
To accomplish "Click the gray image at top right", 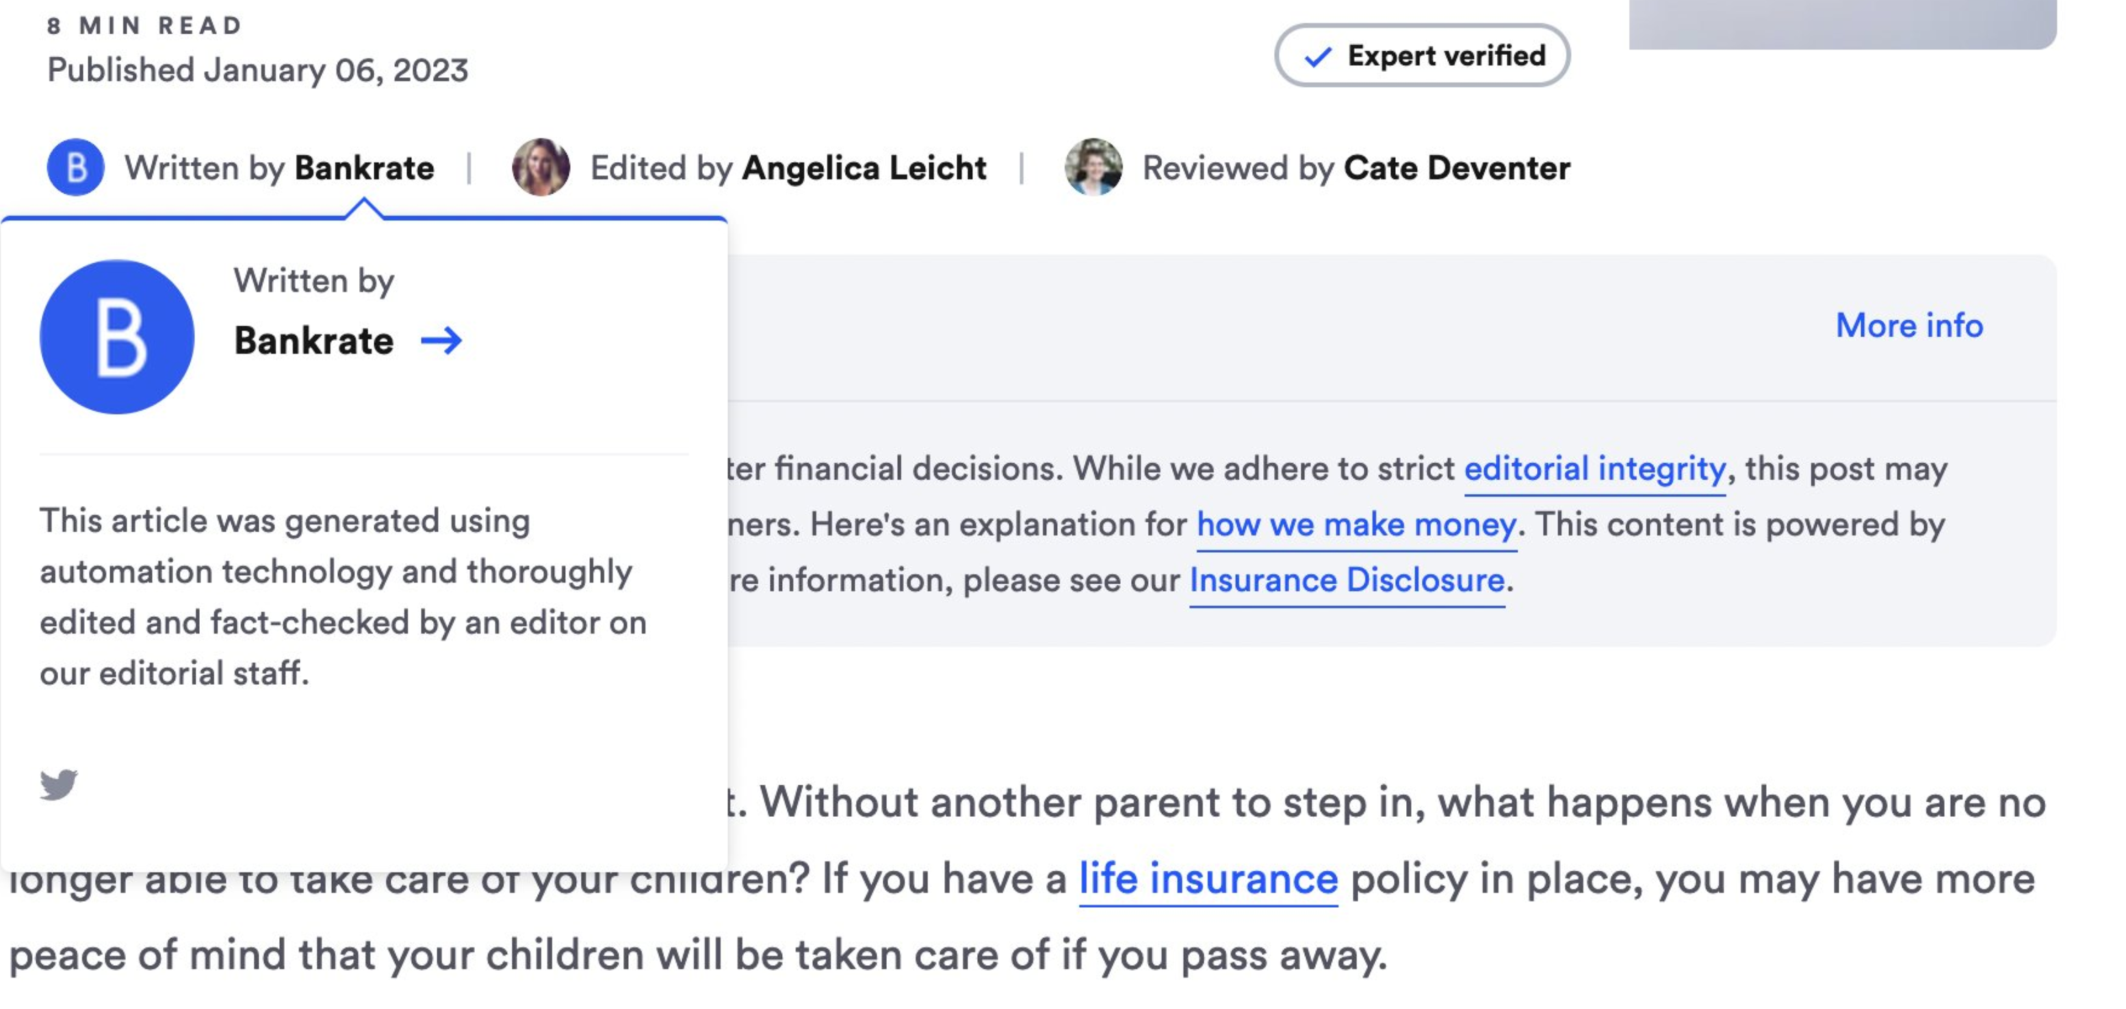I will click(1842, 23).
